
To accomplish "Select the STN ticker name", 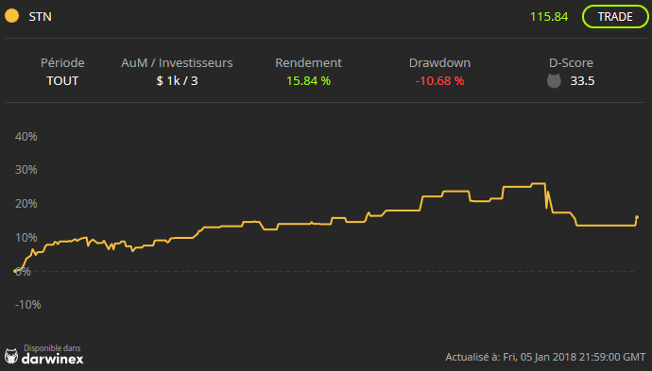I will coord(41,17).
